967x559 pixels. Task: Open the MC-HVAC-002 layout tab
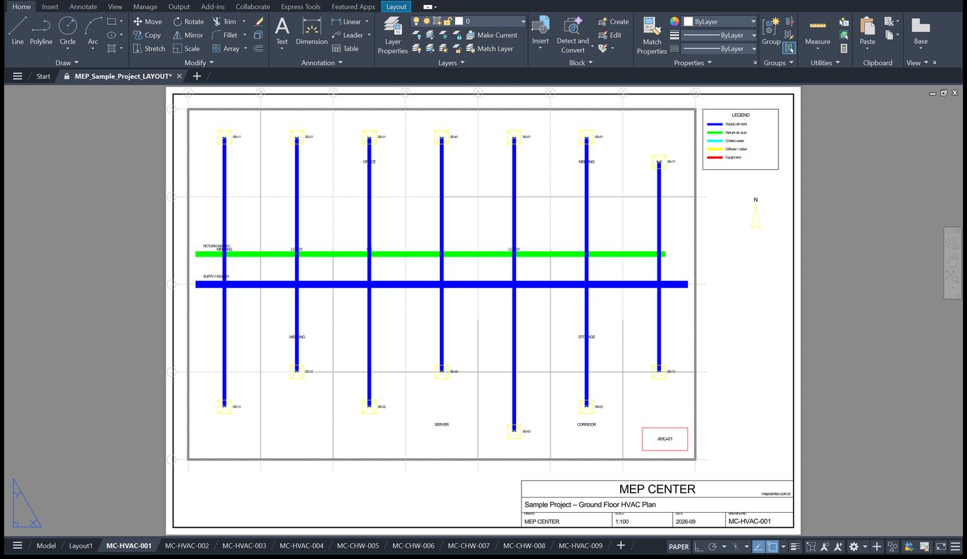click(186, 545)
